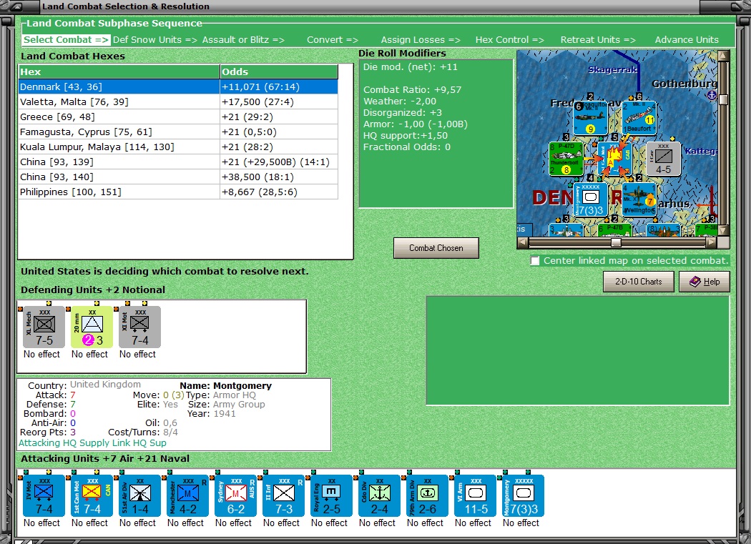Click the +8,667 (28,5:6) odds cell
Image resolution: width=751 pixels, height=544 pixels.
(x=279, y=192)
